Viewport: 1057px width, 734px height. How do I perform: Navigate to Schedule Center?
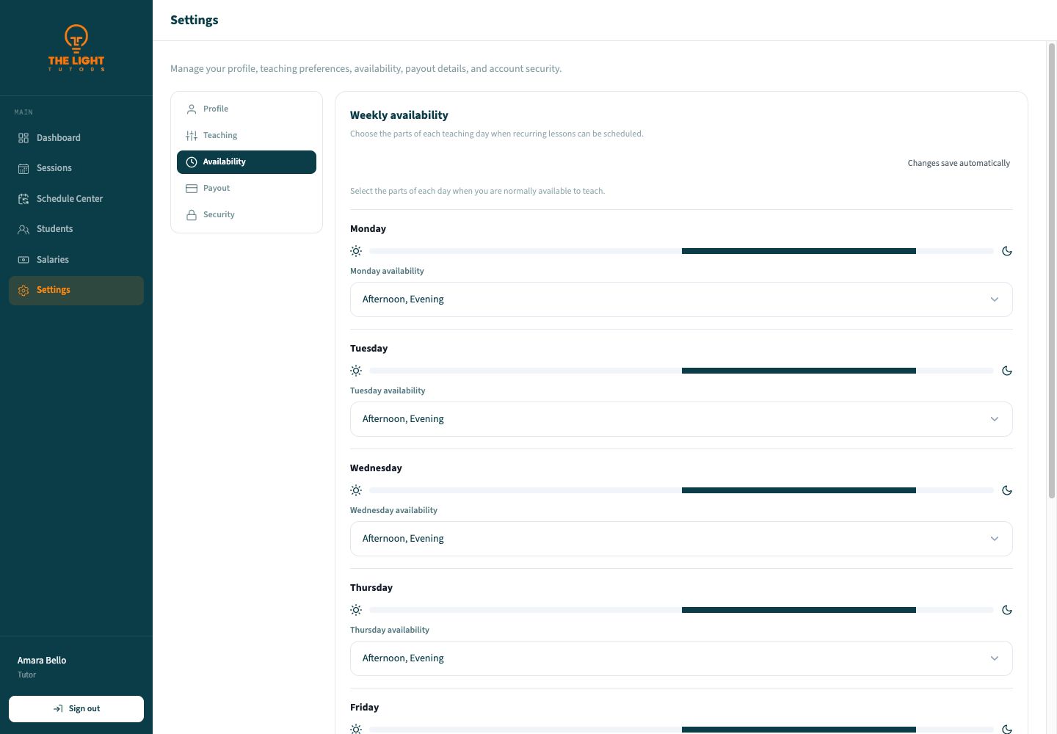pos(76,199)
